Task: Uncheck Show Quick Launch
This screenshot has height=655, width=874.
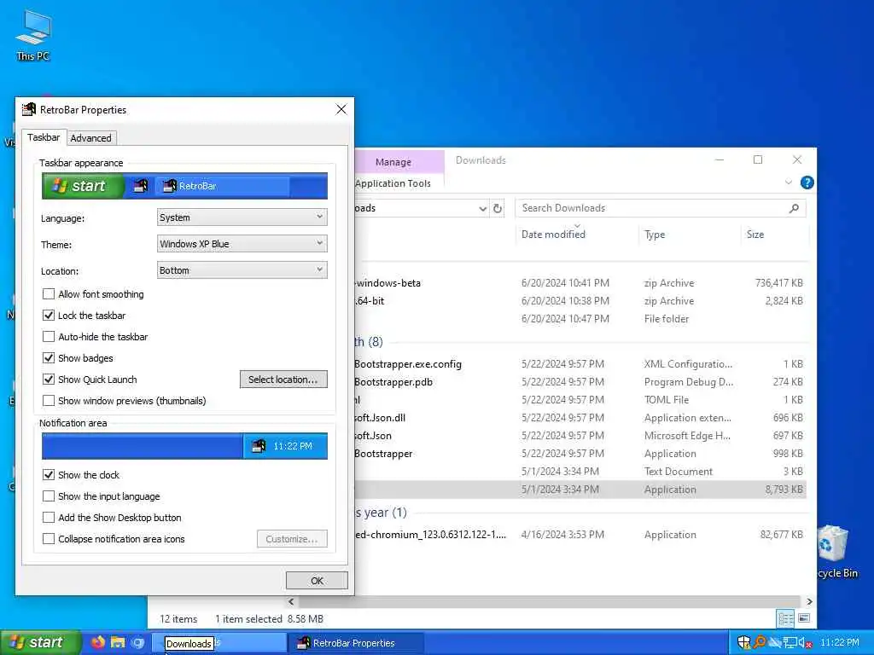Action: (x=49, y=380)
